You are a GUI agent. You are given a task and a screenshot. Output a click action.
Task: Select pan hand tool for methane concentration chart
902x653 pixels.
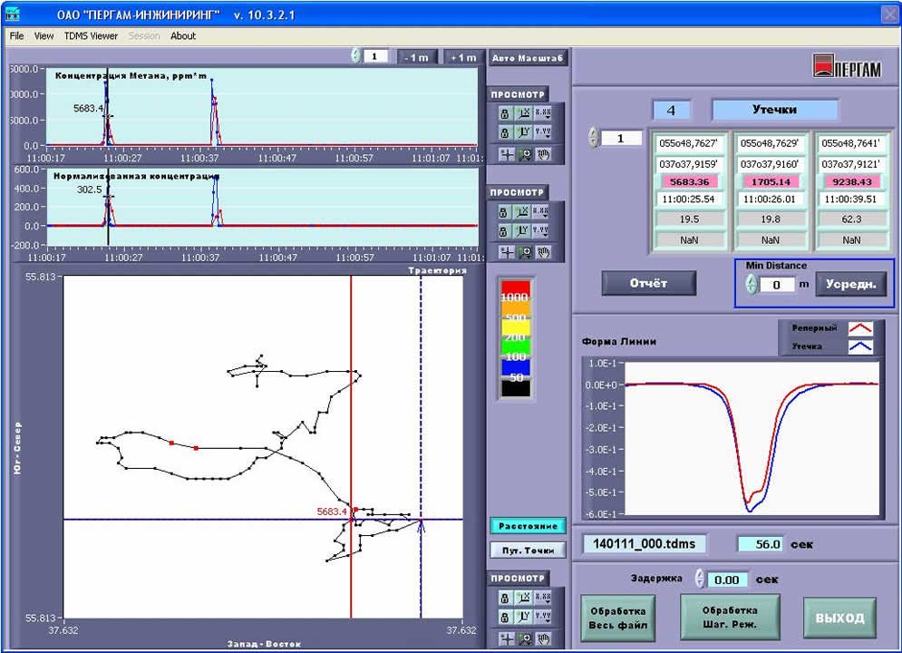543,154
